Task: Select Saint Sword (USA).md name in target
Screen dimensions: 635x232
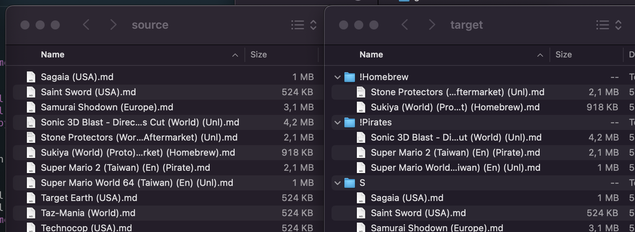Action: point(418,213)
